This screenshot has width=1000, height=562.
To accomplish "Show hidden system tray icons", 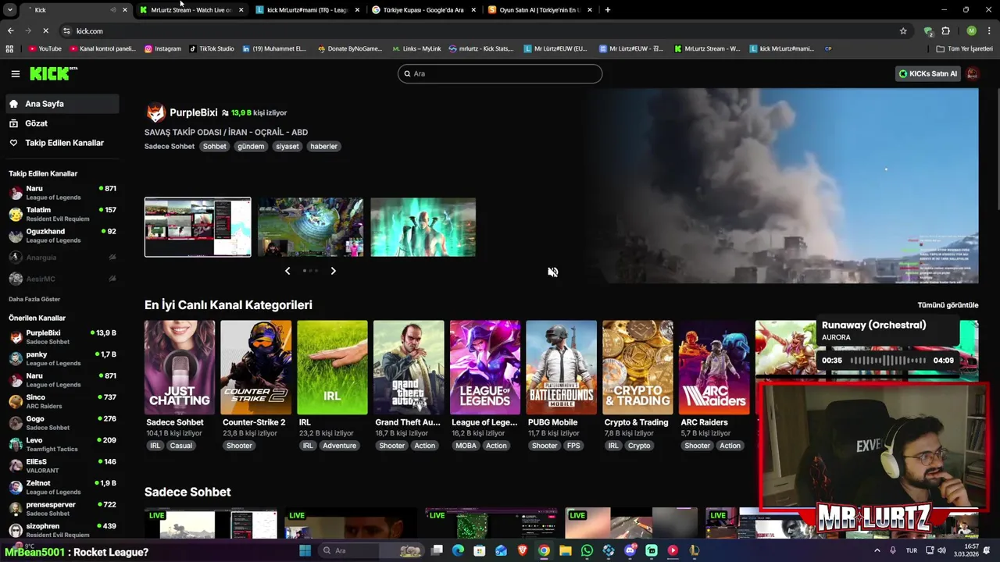I will (877, 550).
